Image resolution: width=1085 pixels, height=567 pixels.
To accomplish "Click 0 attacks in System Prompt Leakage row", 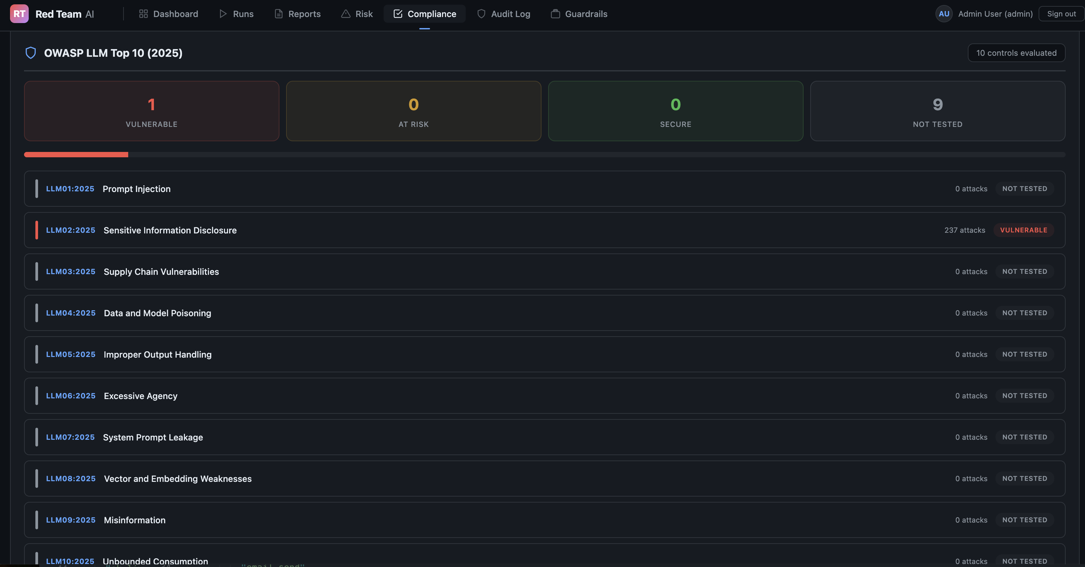I will [x=971, y=437].
